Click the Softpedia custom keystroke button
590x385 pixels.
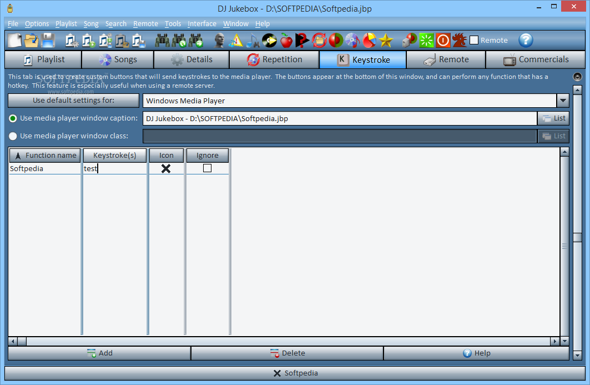click(295, 373)
